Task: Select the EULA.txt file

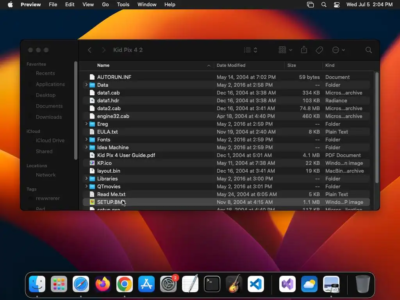Action: pos(226,132)
